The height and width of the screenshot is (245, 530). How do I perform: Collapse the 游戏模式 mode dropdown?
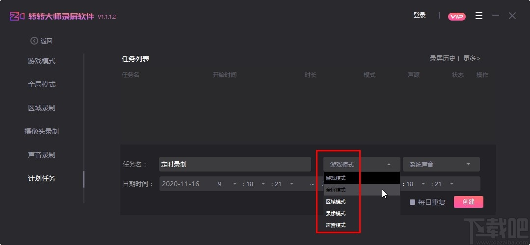coord(362,164)
